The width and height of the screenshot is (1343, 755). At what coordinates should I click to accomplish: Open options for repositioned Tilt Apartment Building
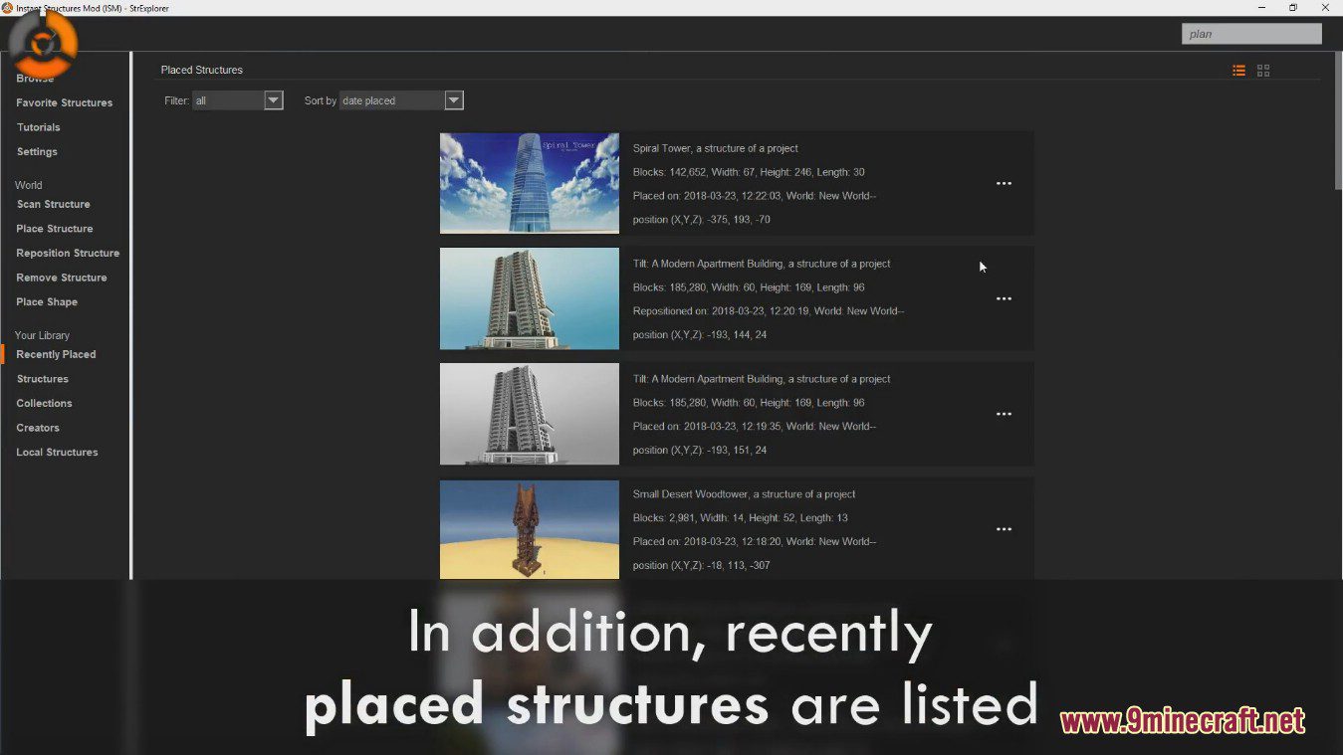pos(1004,299)
